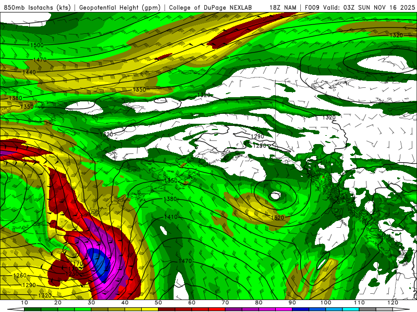Click the 1230 height contour label

72,274
